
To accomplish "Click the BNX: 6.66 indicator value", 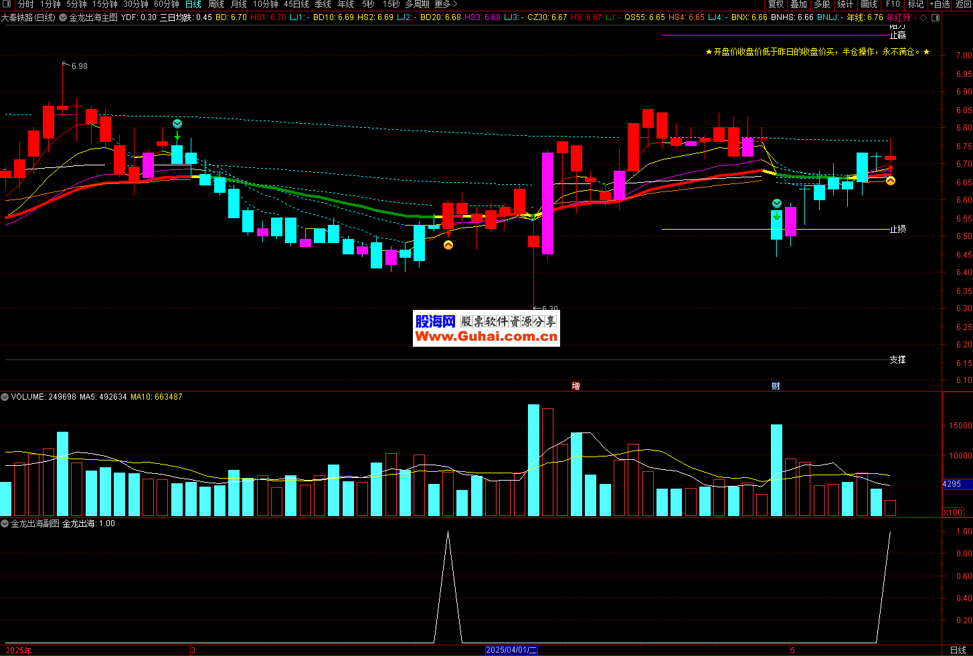I will tap(749, 17).
